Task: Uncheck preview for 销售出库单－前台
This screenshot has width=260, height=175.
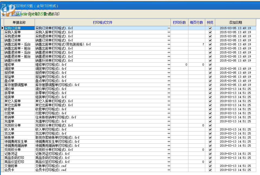Action: (210, 48)
